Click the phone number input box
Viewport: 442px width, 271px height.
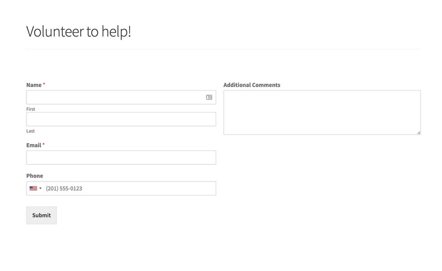pos(129,189)
